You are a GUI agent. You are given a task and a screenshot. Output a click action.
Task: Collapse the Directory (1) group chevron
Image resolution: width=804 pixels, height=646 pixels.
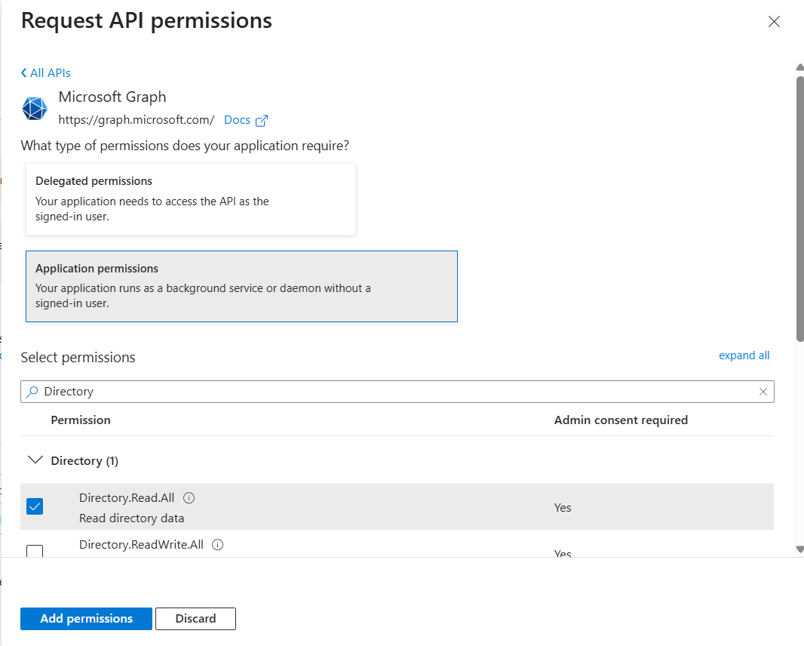click(35, 460)
